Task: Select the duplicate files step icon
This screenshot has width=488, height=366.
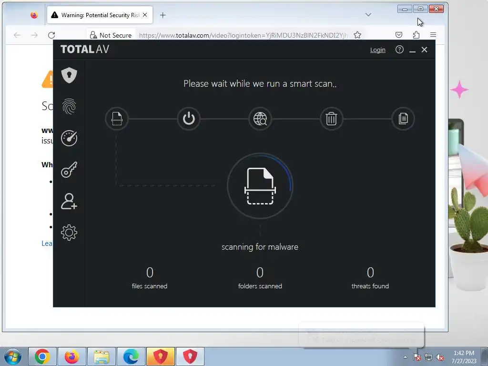Action: pyautogui.click(x=403, y=119)
